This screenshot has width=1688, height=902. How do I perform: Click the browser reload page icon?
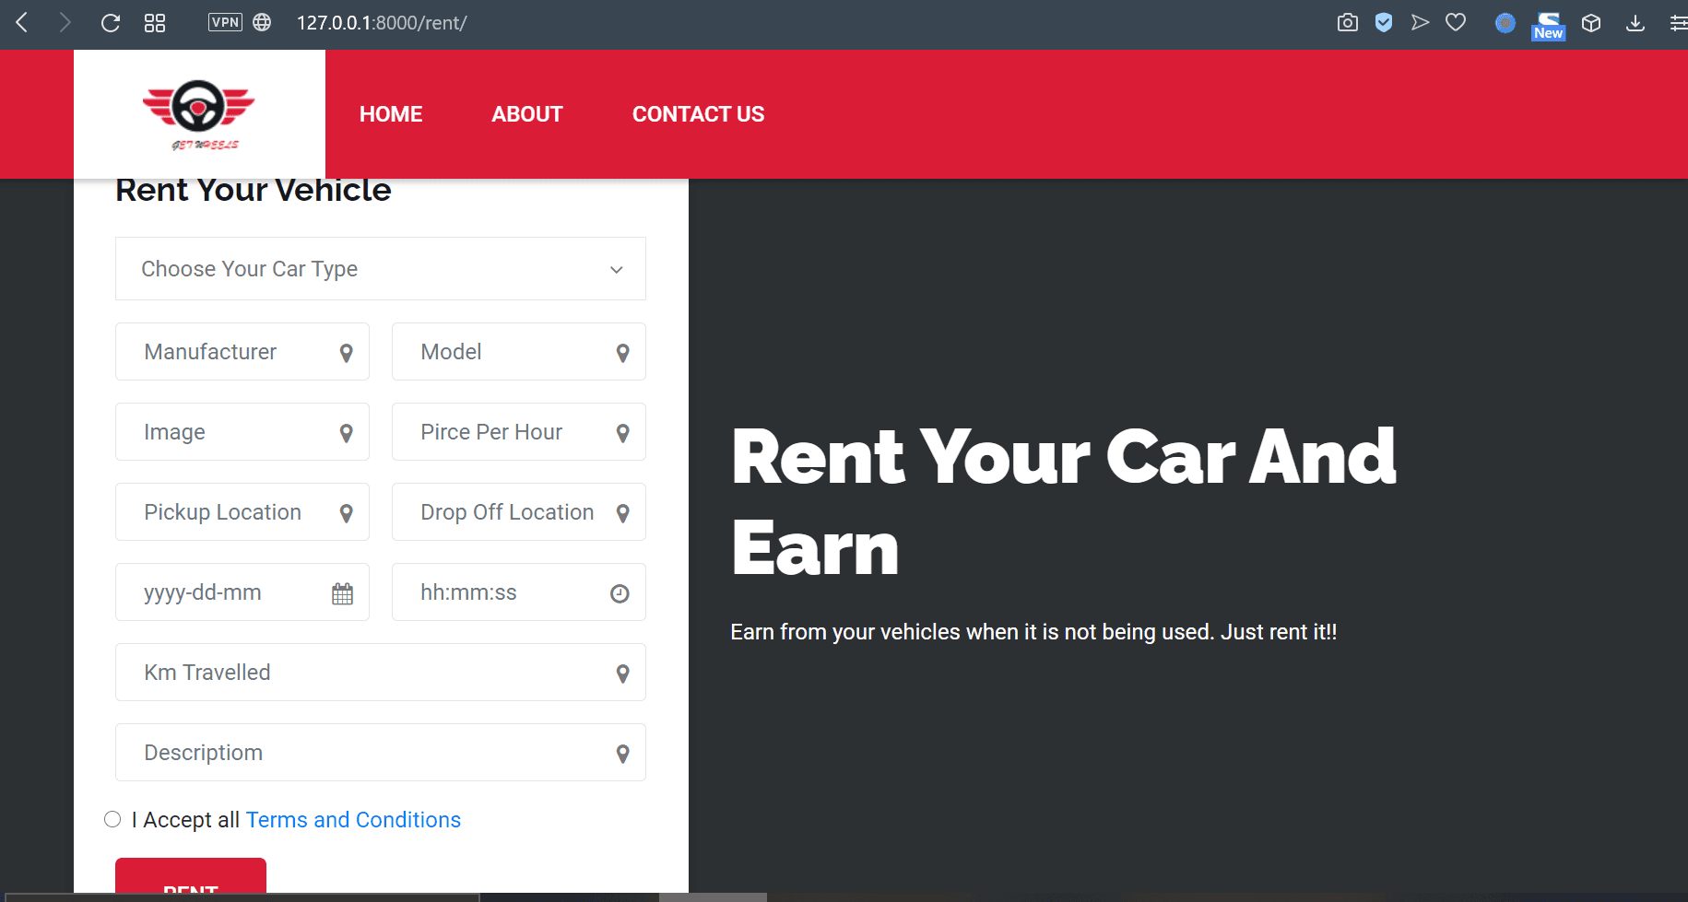[x=111, y=23]
